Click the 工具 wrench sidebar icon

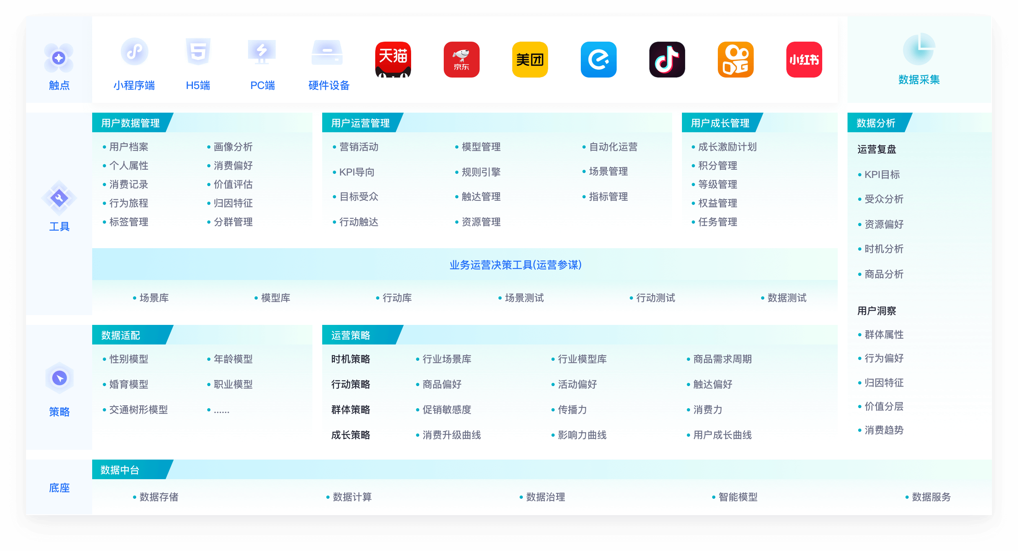click(x=59, y=198)
